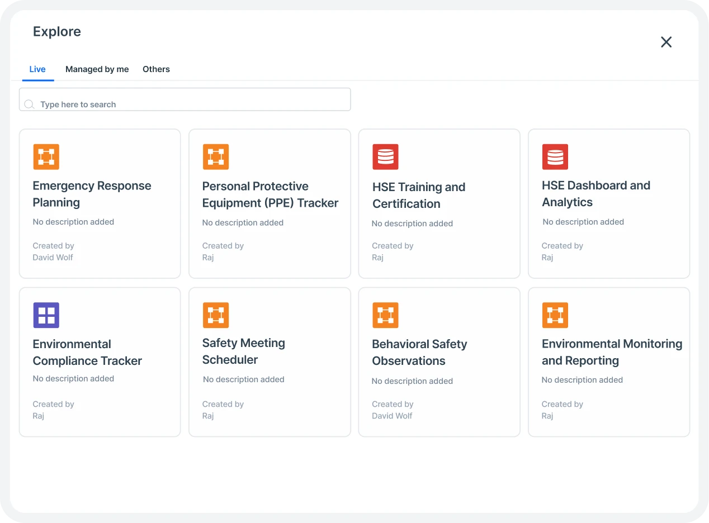Click 'No description added' under Emergency Response Planning
Screen dimensions: 709x523
73,222
